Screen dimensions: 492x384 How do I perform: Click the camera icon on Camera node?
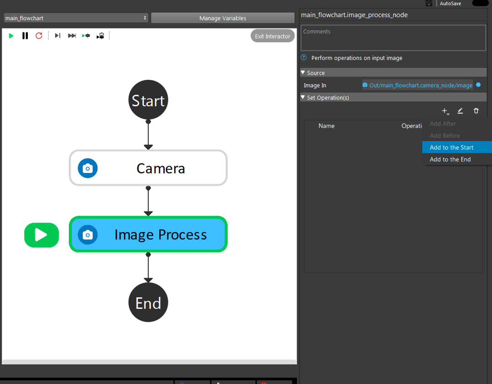[88, 168]
